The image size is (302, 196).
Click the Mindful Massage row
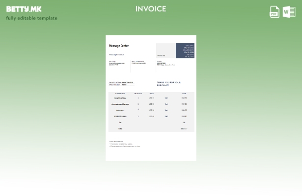151,116
